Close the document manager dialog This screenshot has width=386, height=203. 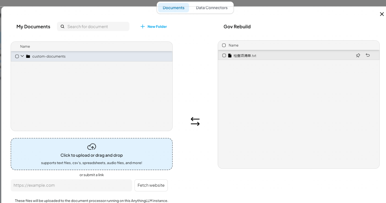[x=382, y=14]
